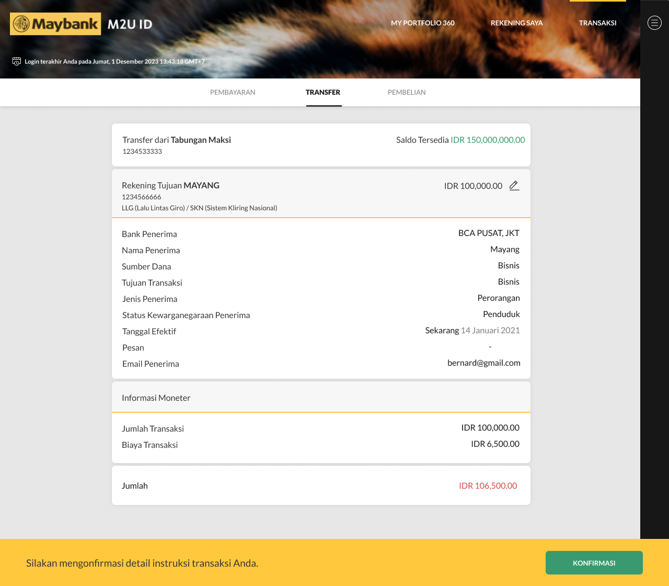Open the REKENING SAYA menu
This screenshot has height=586, width=669.
pyautogui.click(x=516, y=22)
